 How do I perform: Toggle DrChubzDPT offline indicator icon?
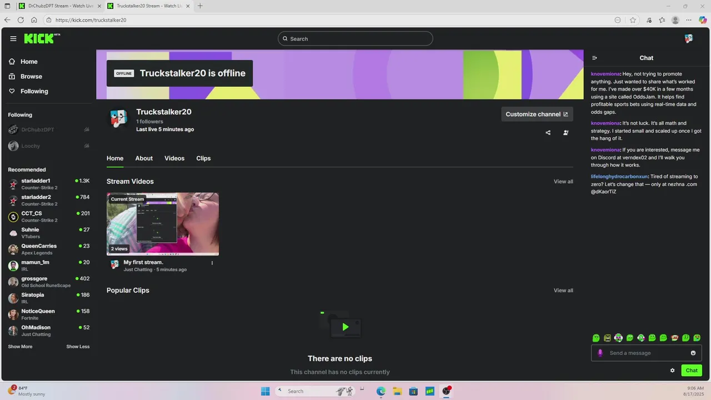pos(87,129)
